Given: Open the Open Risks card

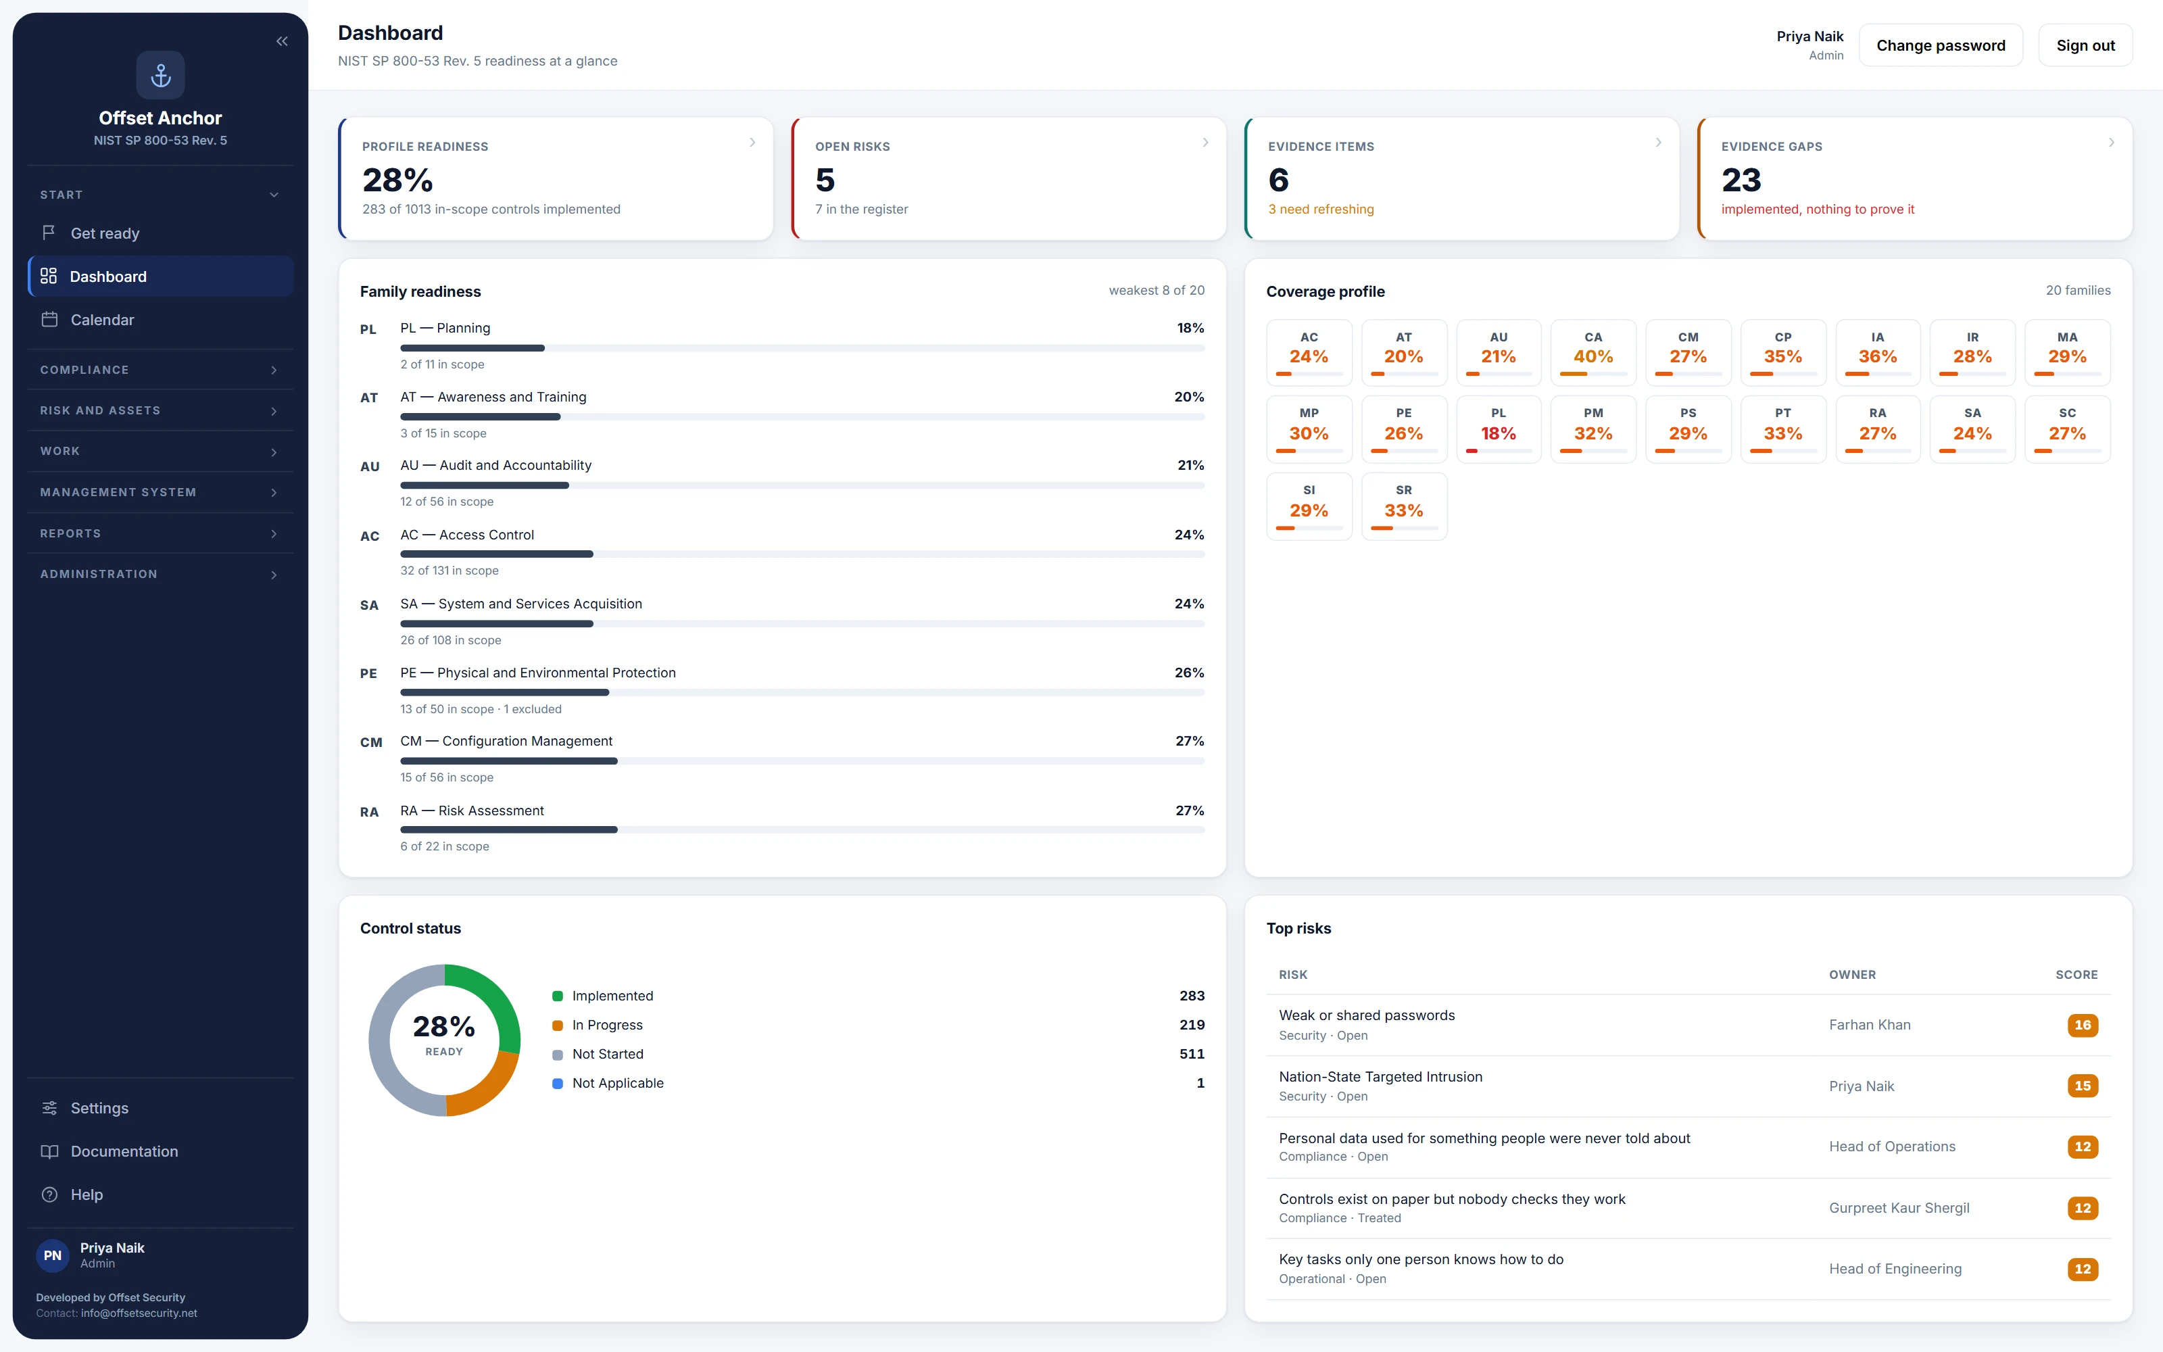Looking at the screenshot, I should coord(1009,179).
